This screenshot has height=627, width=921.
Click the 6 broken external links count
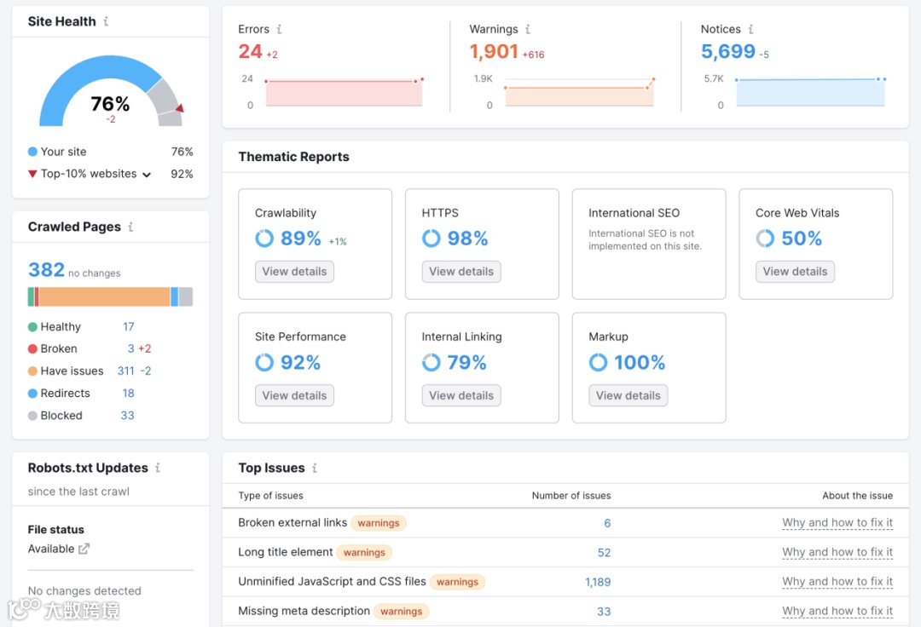pyautogui.click(x=607, y=523)
